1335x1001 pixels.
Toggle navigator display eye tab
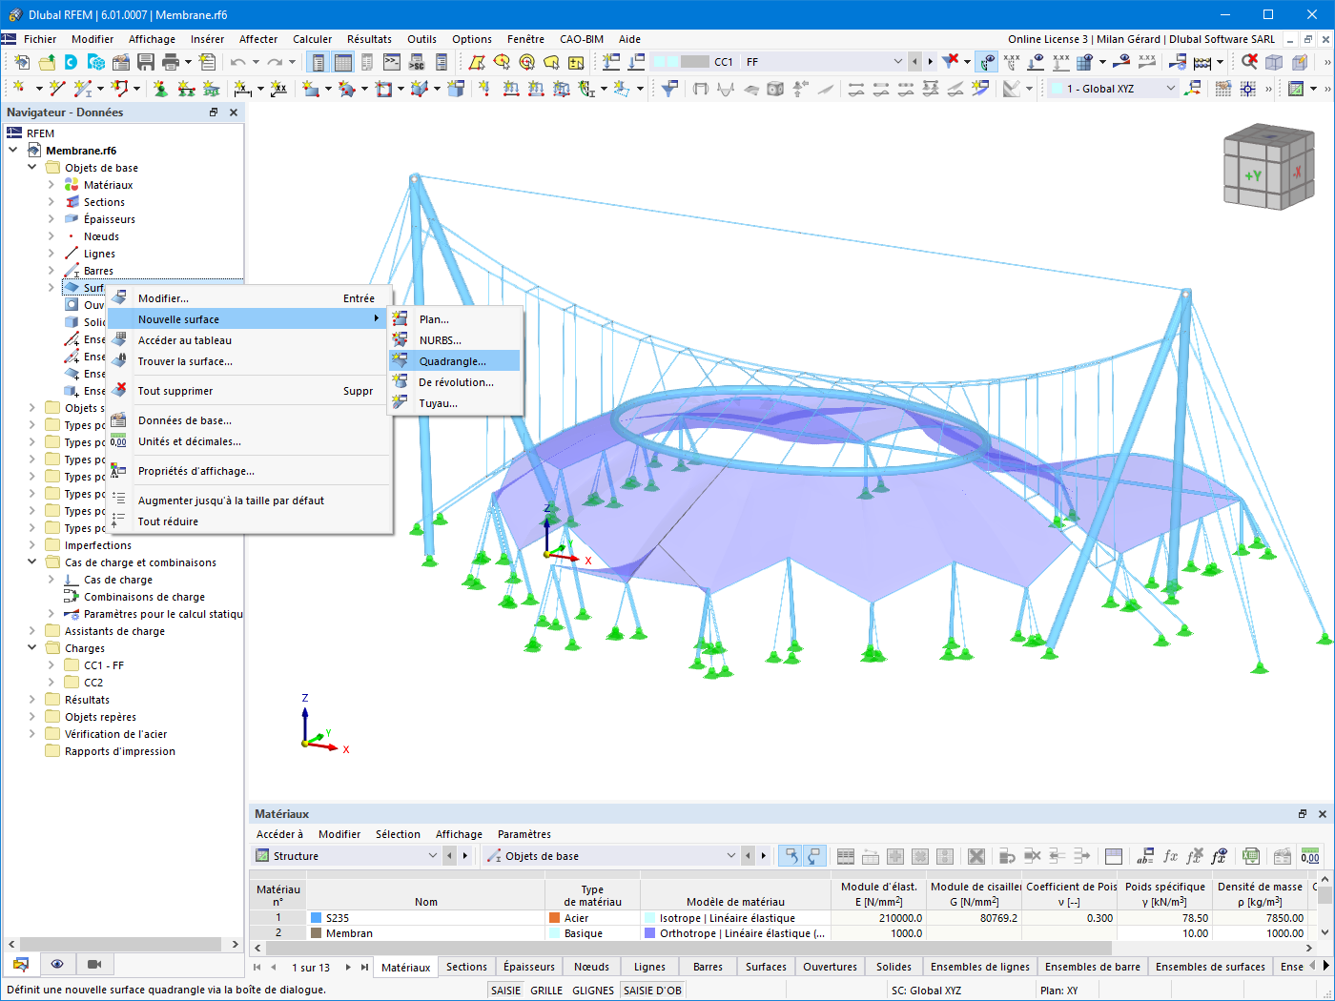click(57, 964)
